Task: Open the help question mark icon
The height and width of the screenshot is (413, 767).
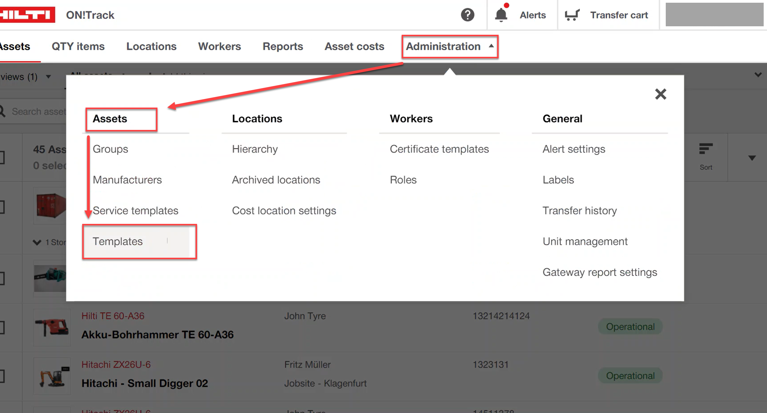Action: pyautogui.click(x=467, y=15)
